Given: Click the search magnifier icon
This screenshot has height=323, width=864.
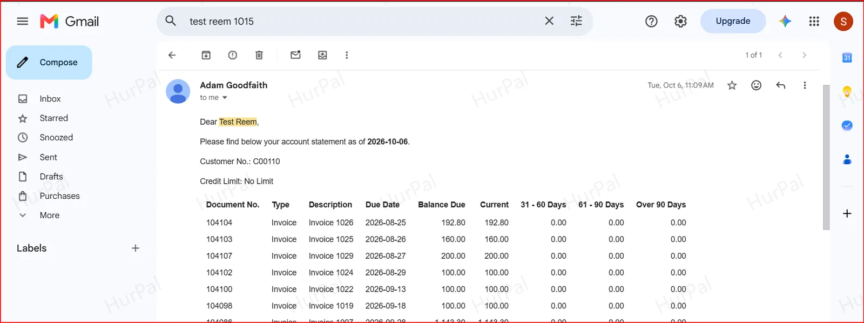Looking at the screenshot, I should point(171,21).
